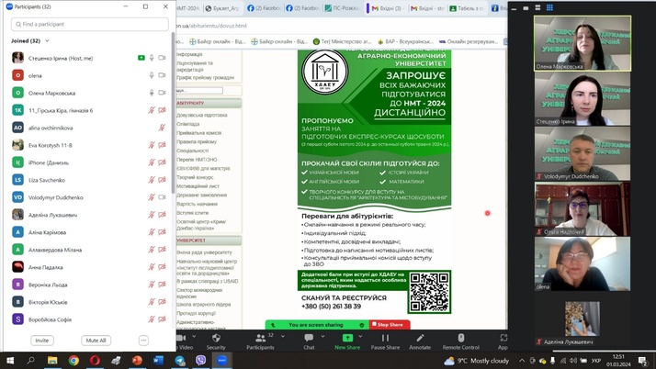Screen dimensions: 656x369
Task: Open the Онлайн резервуван bookmark
Action: (469, 41)
